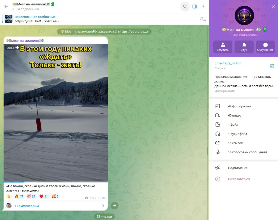The height and width of the screenshot is (220, 278).
Task: Click the file document icon
Action: pyautogui.click(x=217, y=125)
